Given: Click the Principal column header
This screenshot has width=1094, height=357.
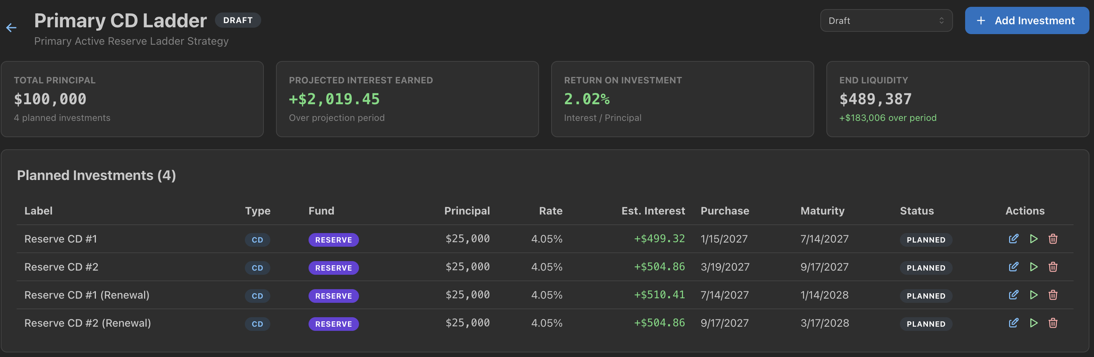Looking at the screenshot, I should (467, 211).
